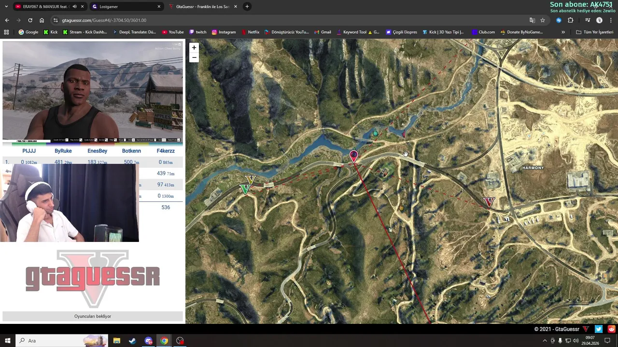Image resolution: width=618 pixels, height=347 pixels.
Task: Open Keyword Tool bookmark
Action: [x=357, y=32]
